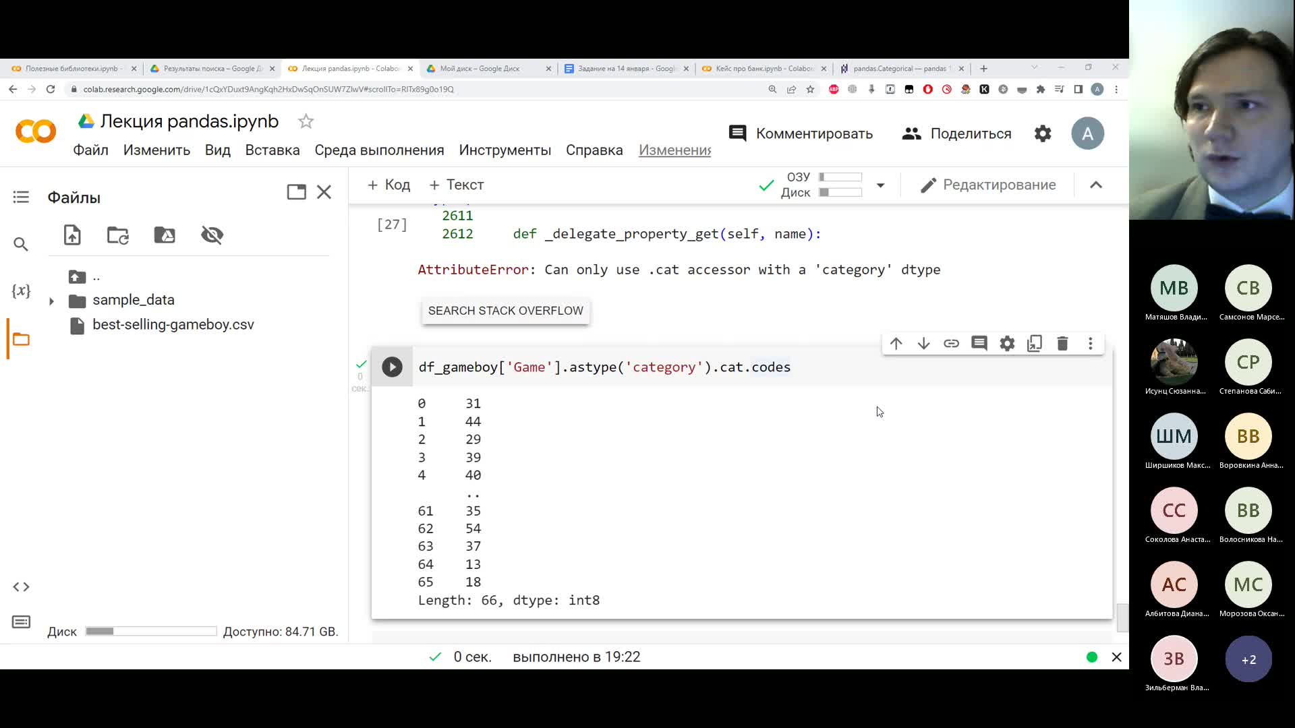Screen dimensions: 1295x728
Task: Refresh the file browser
Action: click(x=118, y=235)
